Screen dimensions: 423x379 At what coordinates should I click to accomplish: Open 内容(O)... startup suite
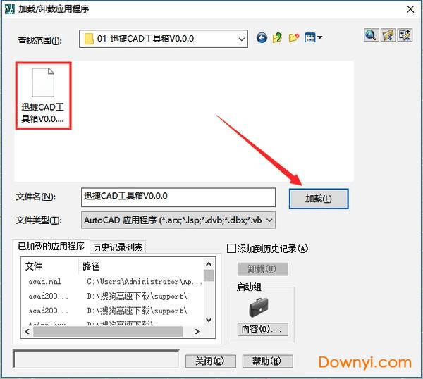[262, 329]
